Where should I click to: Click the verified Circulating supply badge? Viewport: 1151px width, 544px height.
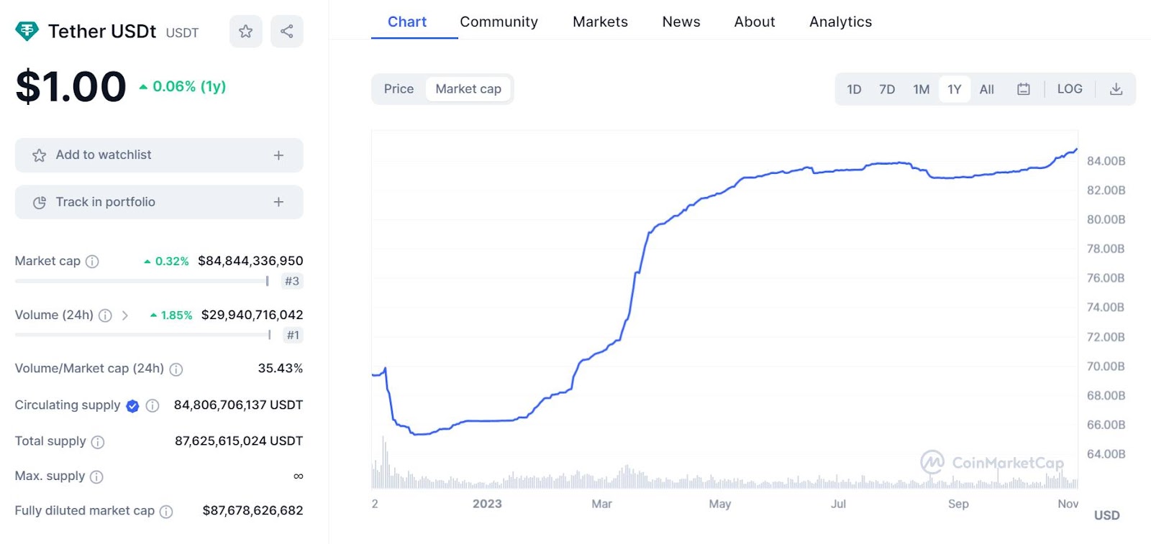(x=132, y=406)
